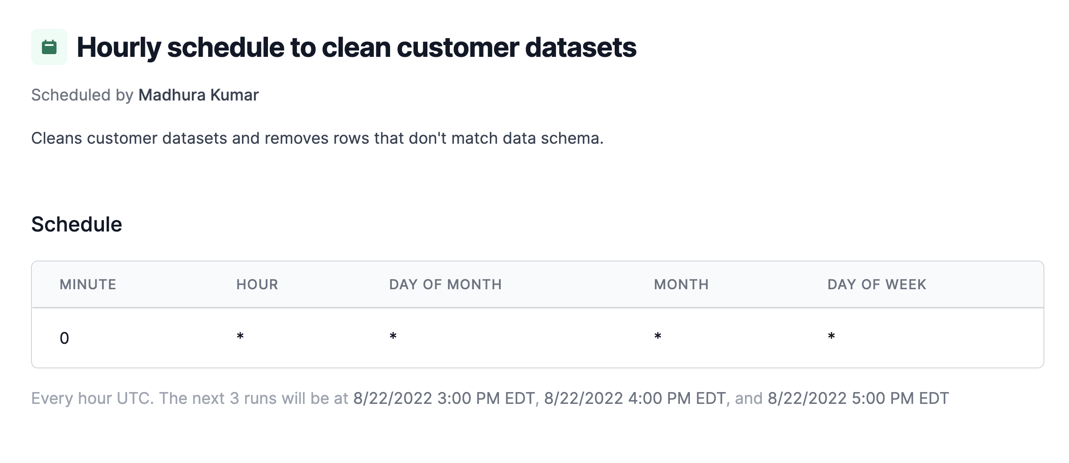The height and width of the screenshot is (463, 1069).
Task: Click the green calendar schedule icon
Action: pos(49,47)
